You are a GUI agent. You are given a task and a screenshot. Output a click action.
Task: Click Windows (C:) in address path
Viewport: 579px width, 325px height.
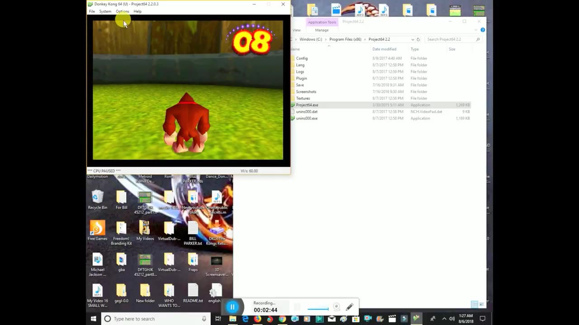(311, 39)
